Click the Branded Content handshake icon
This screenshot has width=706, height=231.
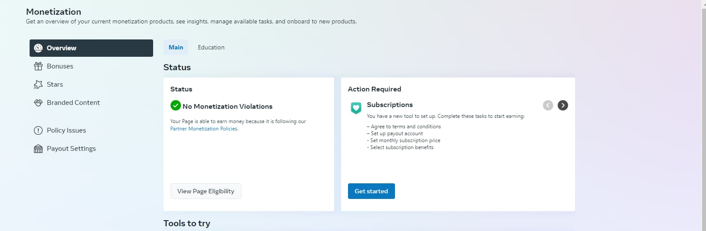click(x=38, y=103)
